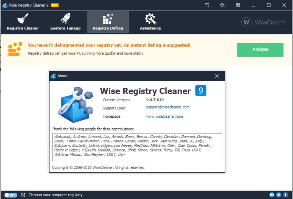Open the Facebook icon in footer
Viewport: 293px width, 199px height.
click(285, 195)
